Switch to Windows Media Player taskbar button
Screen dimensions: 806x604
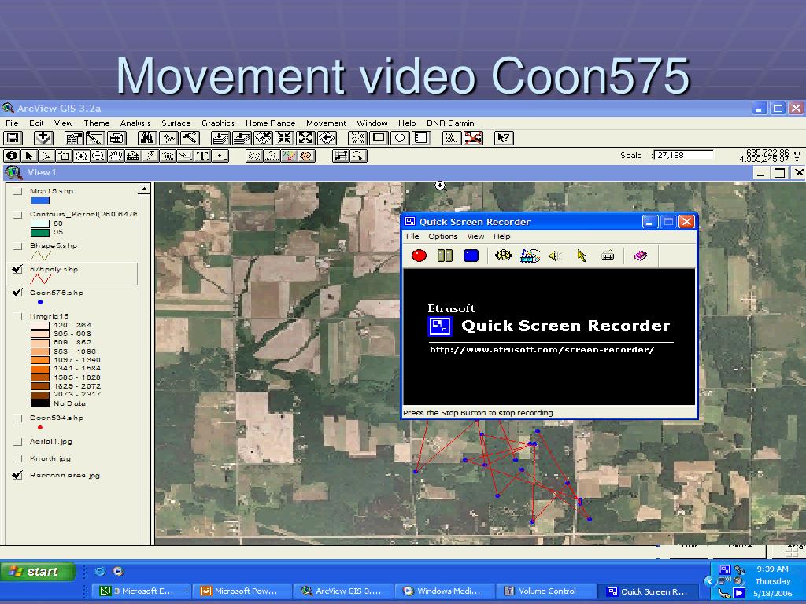(444, 591)
